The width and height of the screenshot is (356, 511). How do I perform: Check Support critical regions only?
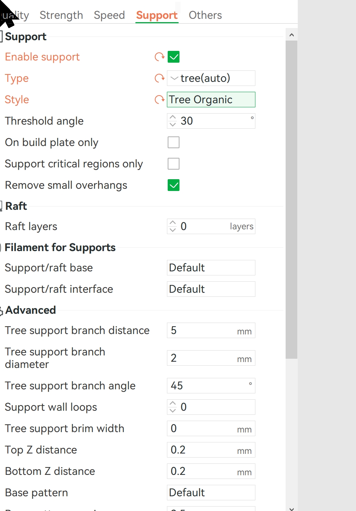[x=174, y=164]
